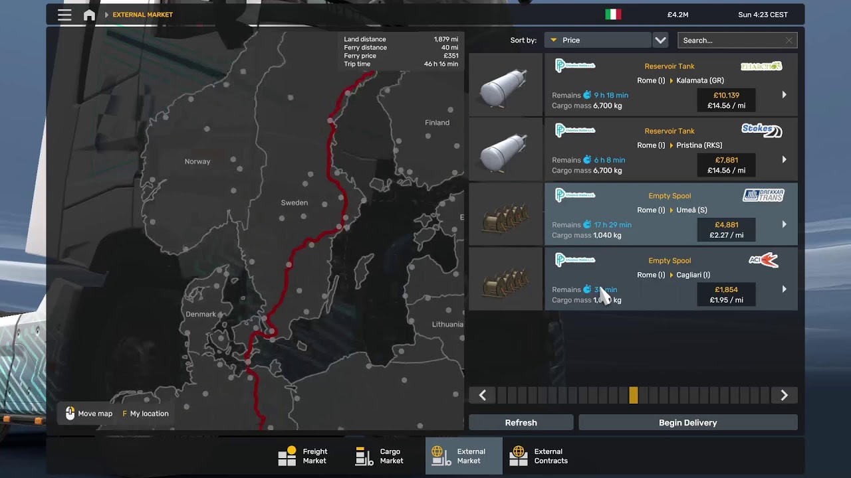Click remaining time icon on Umeå job
Image resolution: width=851 pixels, height=478 pixels.
(x=587, y=224)
